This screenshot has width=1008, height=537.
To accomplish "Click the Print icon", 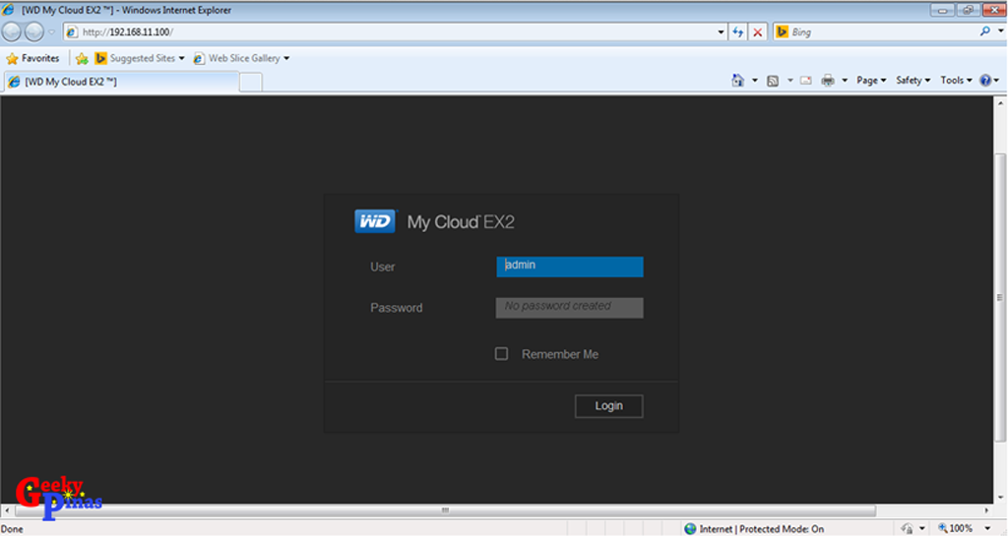I will coord(828,81).
